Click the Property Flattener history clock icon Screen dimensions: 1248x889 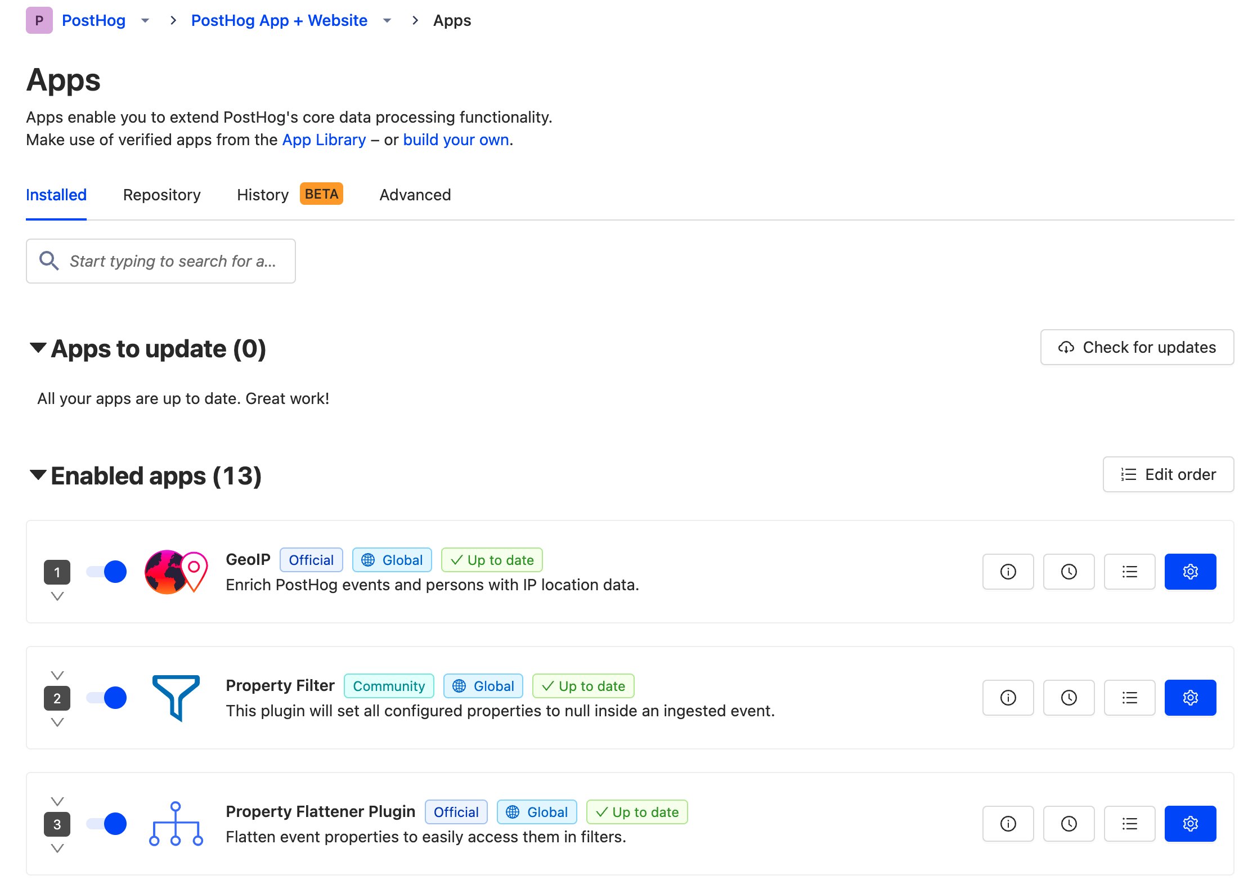(x=1069, y=824)
